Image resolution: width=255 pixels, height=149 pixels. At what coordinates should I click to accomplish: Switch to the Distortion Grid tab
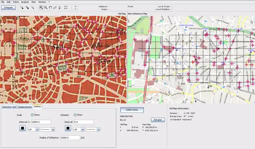click(x=9, y=107)
